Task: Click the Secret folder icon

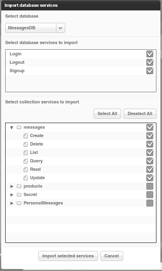Action: (19, 195)
